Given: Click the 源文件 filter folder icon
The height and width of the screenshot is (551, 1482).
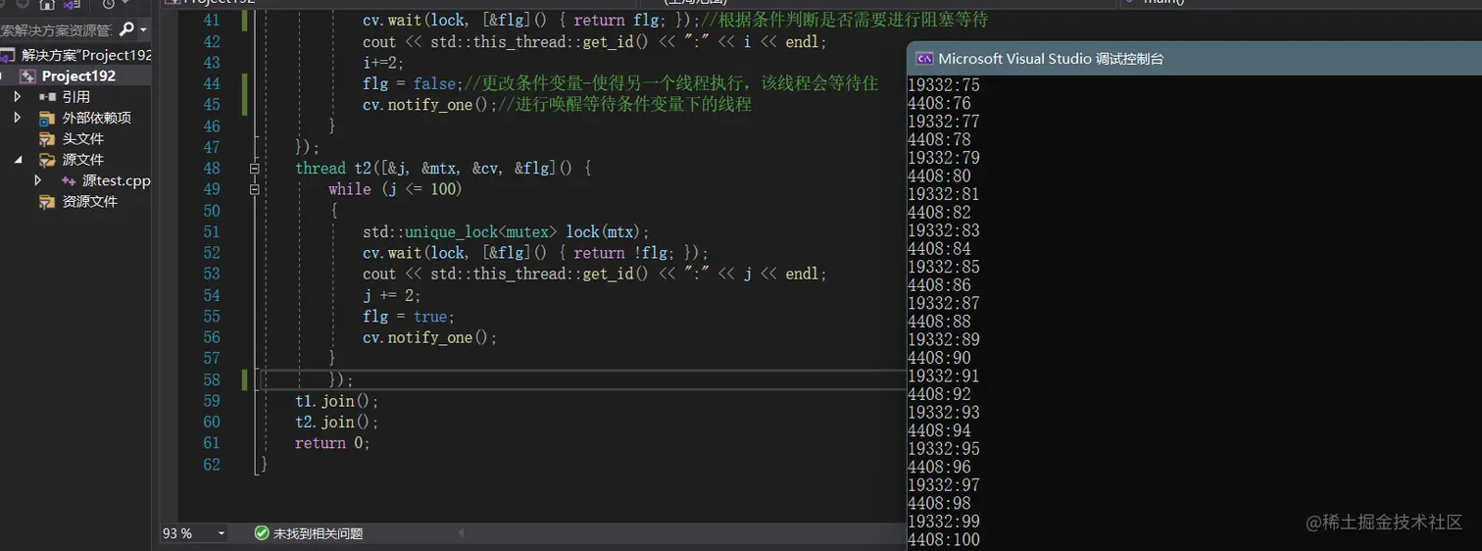Looking at the screenshot, I should tap(47, 160).
